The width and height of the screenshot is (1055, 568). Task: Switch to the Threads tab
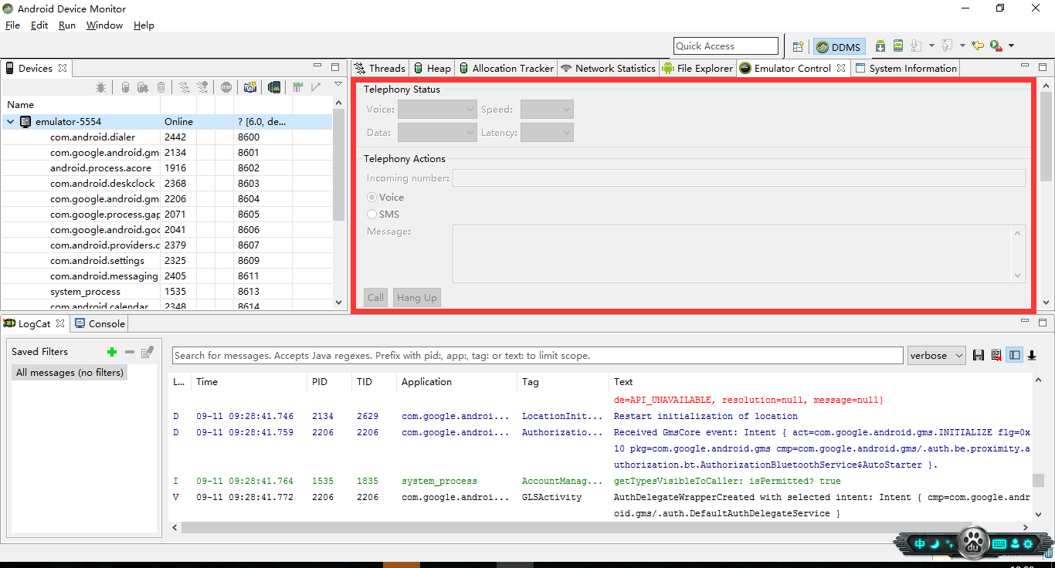click(x=380, y=68)
